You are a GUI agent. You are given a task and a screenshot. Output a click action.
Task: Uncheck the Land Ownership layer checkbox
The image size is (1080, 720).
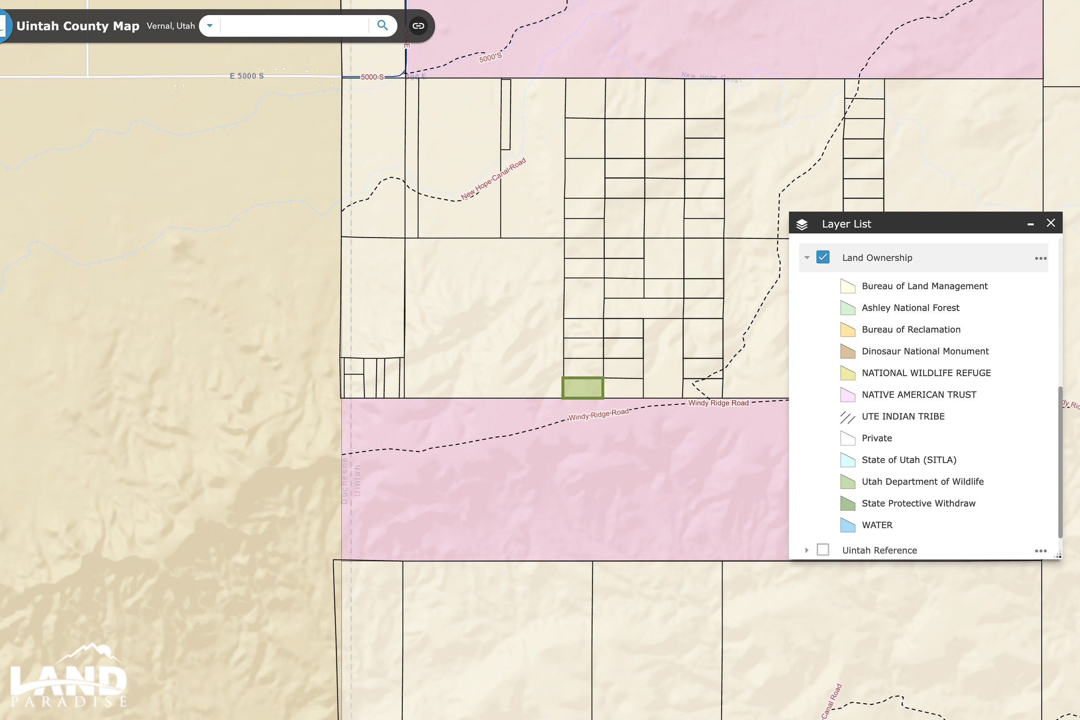click(x=823, y=257)
